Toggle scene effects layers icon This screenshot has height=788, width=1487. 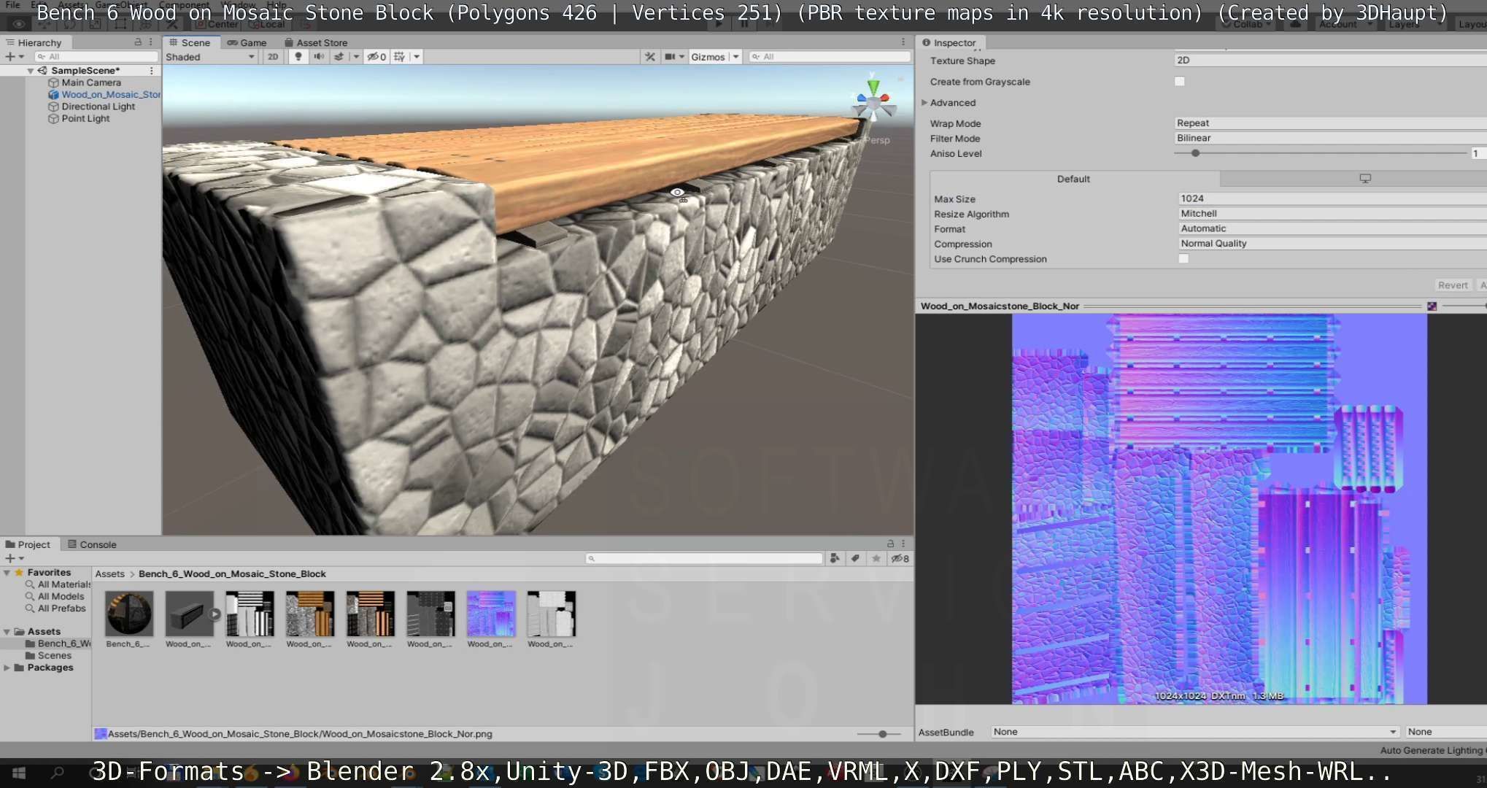click(x=339, y=56)
